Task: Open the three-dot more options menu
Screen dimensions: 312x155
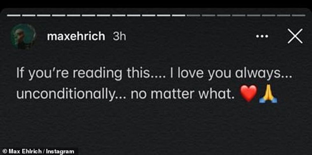Action: pos(262,37)
